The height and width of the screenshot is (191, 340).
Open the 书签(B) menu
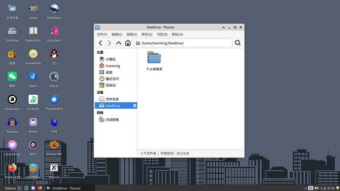(x=162, y=35)
